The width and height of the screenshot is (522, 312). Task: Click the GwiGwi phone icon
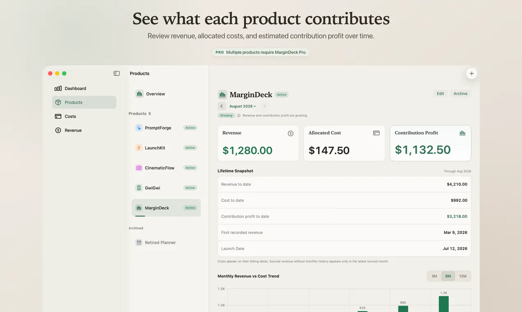pyautogui.click(x=139, y=188)
